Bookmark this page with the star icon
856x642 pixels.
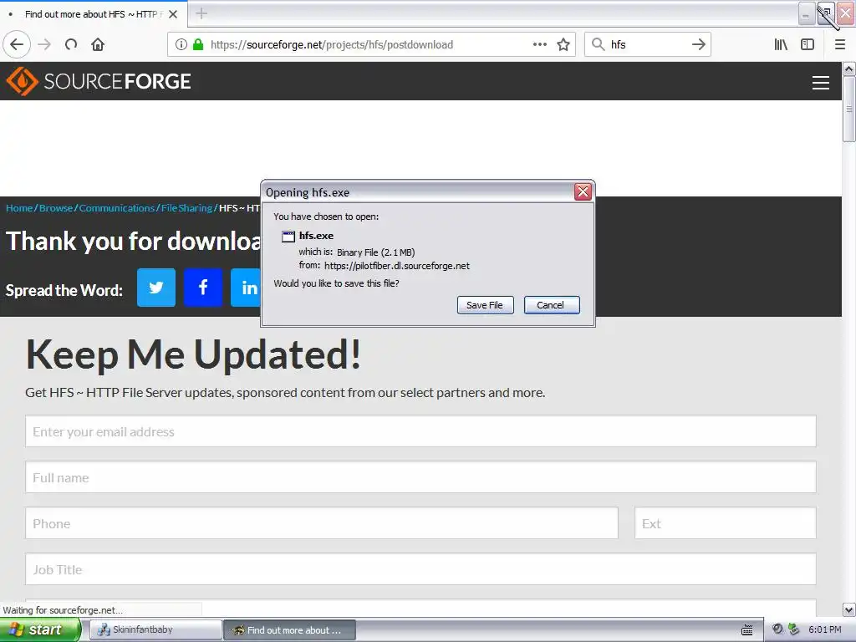click(x=563, y=44)
